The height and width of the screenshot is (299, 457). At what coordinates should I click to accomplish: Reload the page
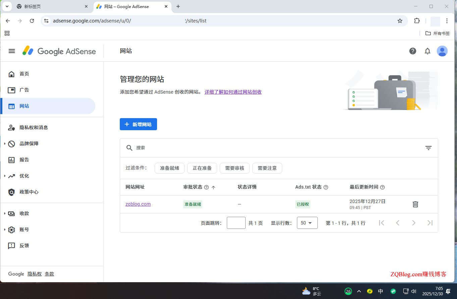pos(32,21)
